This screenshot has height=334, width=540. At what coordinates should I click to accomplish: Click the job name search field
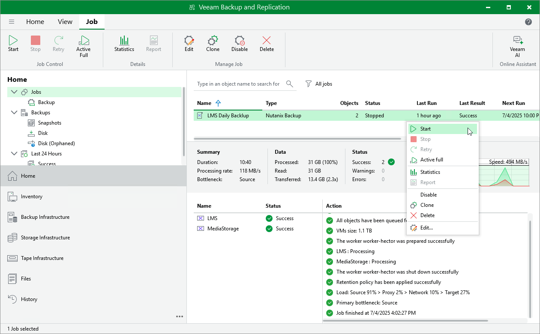tap(239, 84)
